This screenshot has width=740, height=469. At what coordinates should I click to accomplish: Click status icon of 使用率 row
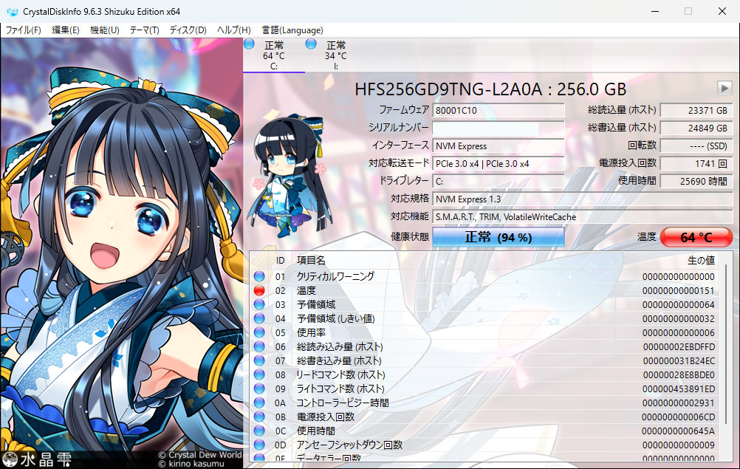point(259,332)
